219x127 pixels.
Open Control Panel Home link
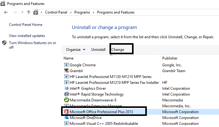[x=26, y=25]
